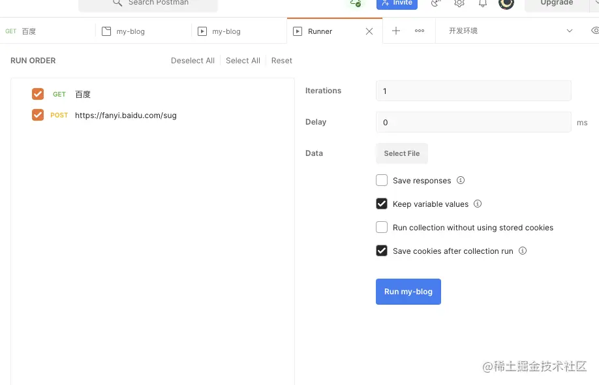Open the sync status cloud icon

pyautogui.click(x=356, y=3)
